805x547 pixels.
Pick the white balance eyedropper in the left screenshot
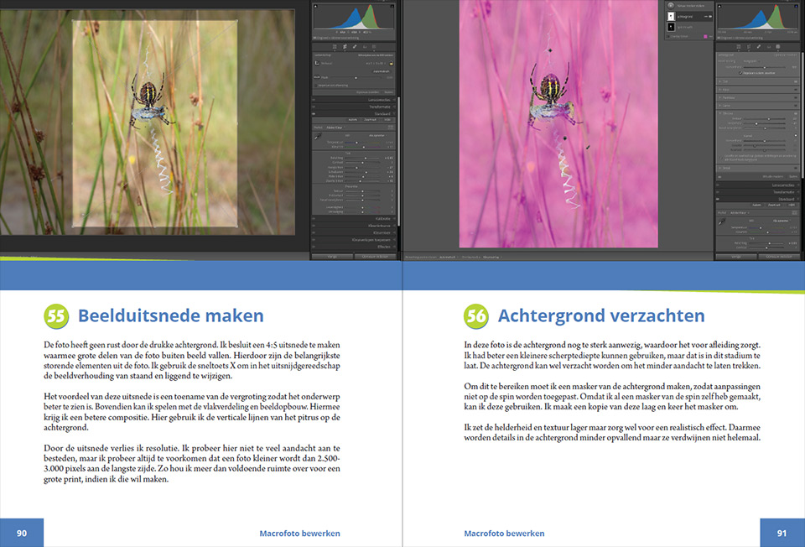coord(319,136)
